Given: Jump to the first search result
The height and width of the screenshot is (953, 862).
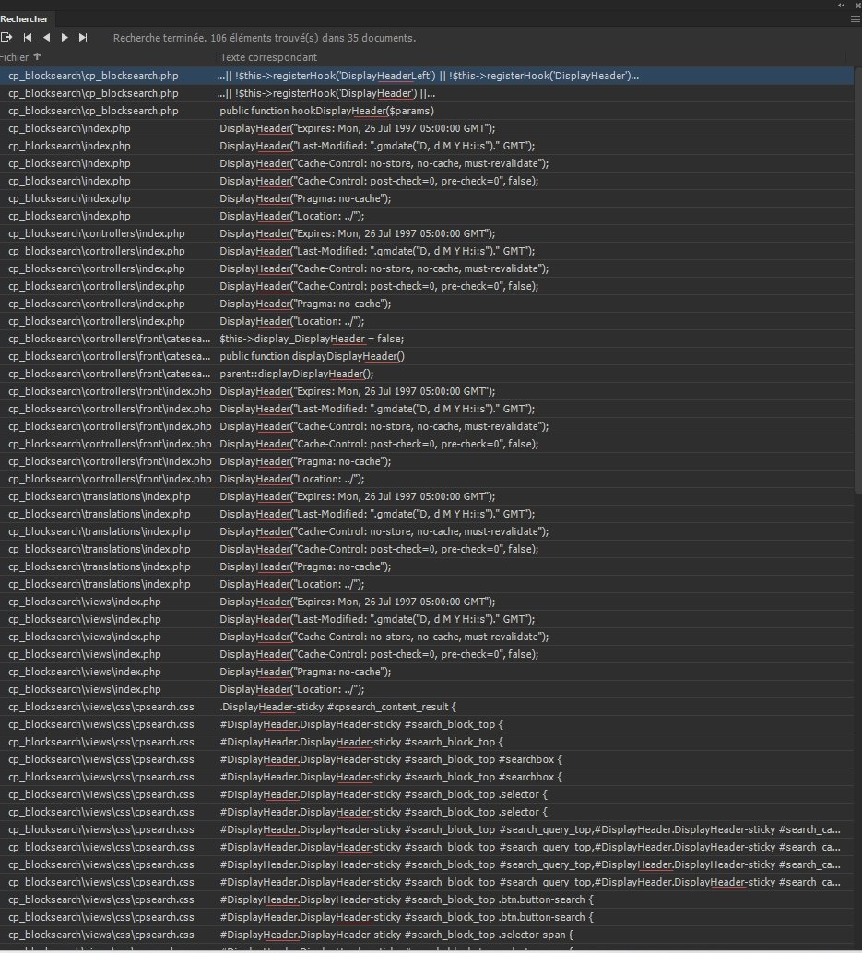Looking at the screenshot, I should 28,38.
